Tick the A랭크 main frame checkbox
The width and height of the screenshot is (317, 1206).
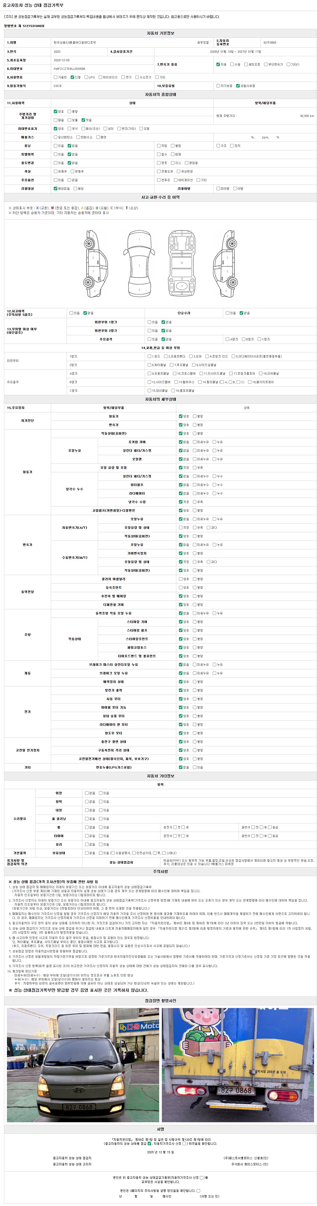coord(227,339)
